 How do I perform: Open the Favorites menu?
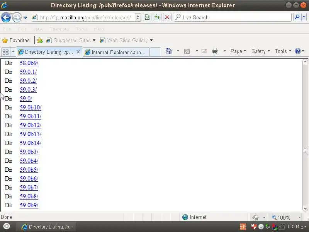click(x=59, y=29)
